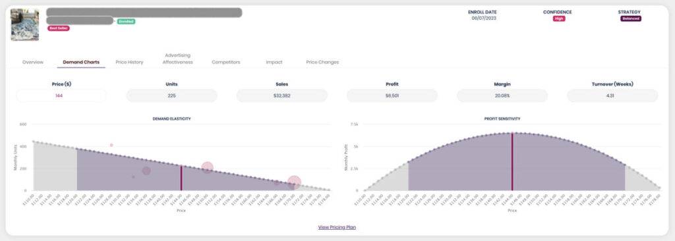This screenshot has width=675, height=241.
Task: Click the large bubble near $170 in demand chart
Action: [x=294, y=182]
